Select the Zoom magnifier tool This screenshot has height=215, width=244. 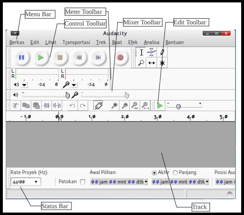[x=141, y=63]
